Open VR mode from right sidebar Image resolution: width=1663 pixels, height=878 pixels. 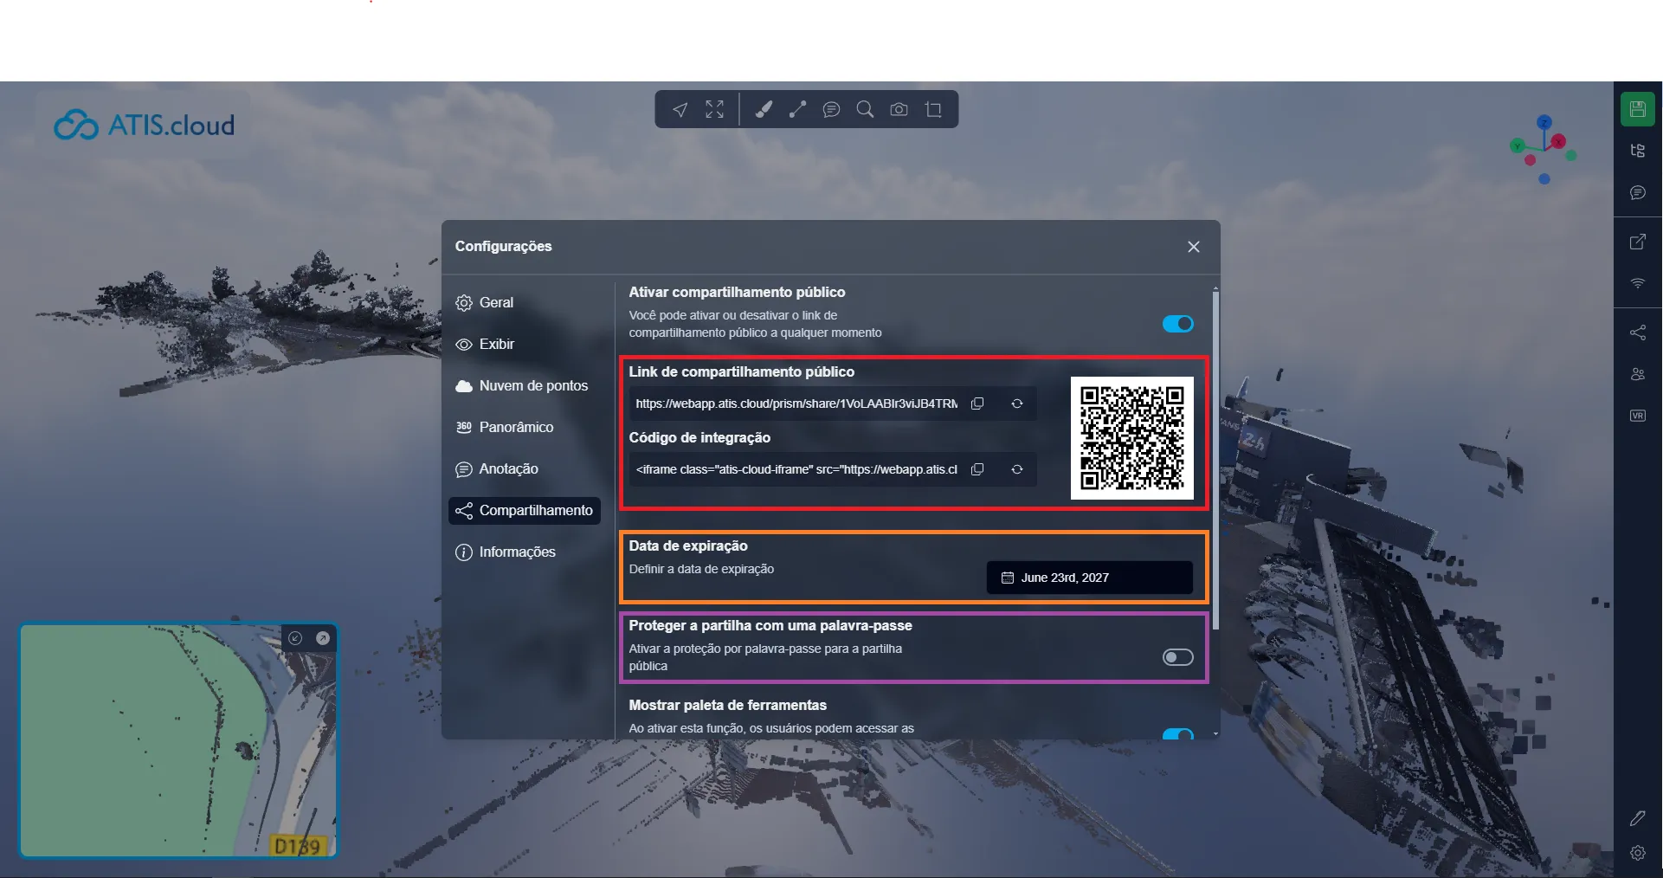click(1637, 416)
